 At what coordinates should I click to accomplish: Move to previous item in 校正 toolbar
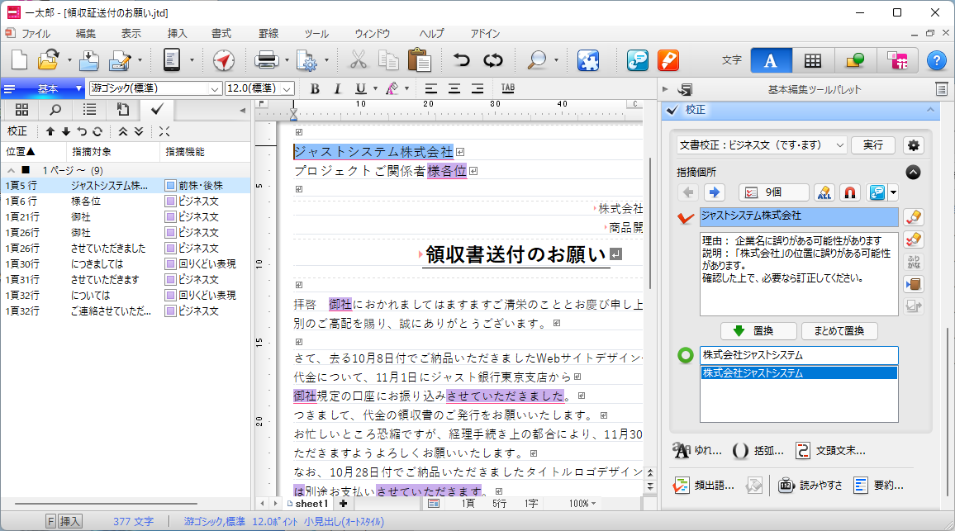[50, 131]
